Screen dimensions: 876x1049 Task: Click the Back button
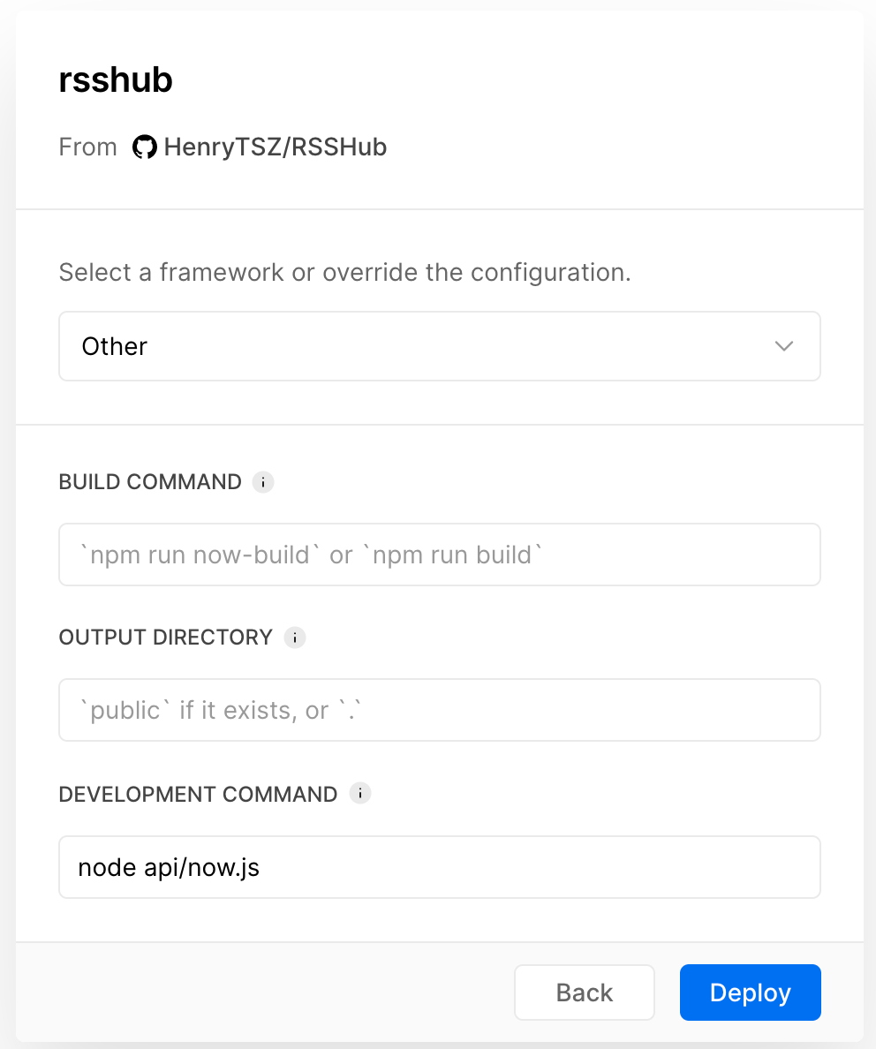pos(584,992)
